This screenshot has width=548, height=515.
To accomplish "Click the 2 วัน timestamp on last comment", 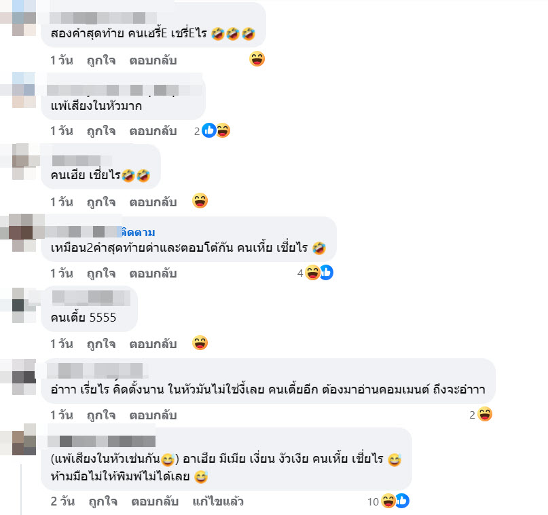I will (x=62, y=501).
